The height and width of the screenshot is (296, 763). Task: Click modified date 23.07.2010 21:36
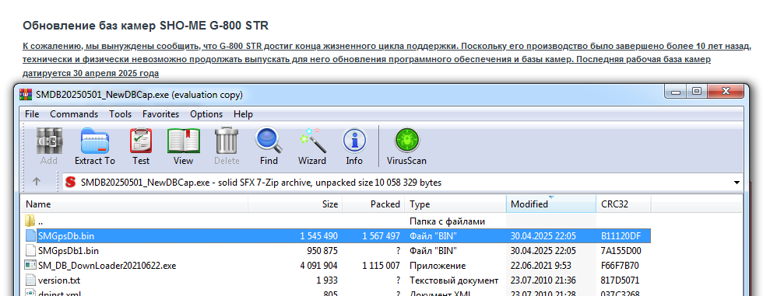coord(543,280)
